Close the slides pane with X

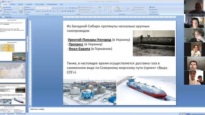tap(27, 17)
